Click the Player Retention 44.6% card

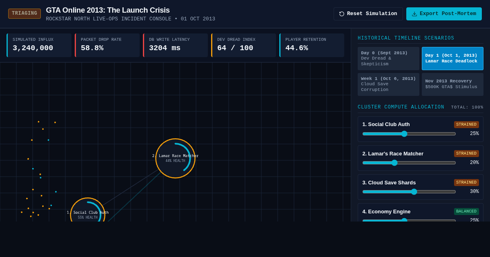(312, 45)
